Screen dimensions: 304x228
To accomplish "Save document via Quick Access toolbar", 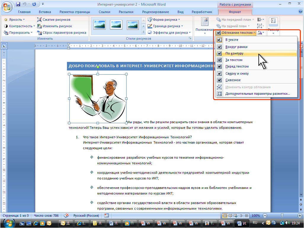I will [x=18, y=4].
